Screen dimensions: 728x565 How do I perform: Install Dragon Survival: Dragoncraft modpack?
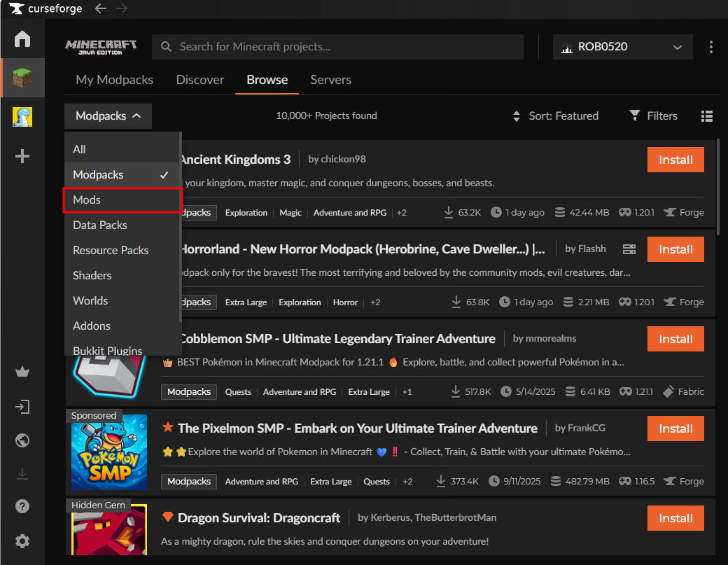click(x=675, y=518)
